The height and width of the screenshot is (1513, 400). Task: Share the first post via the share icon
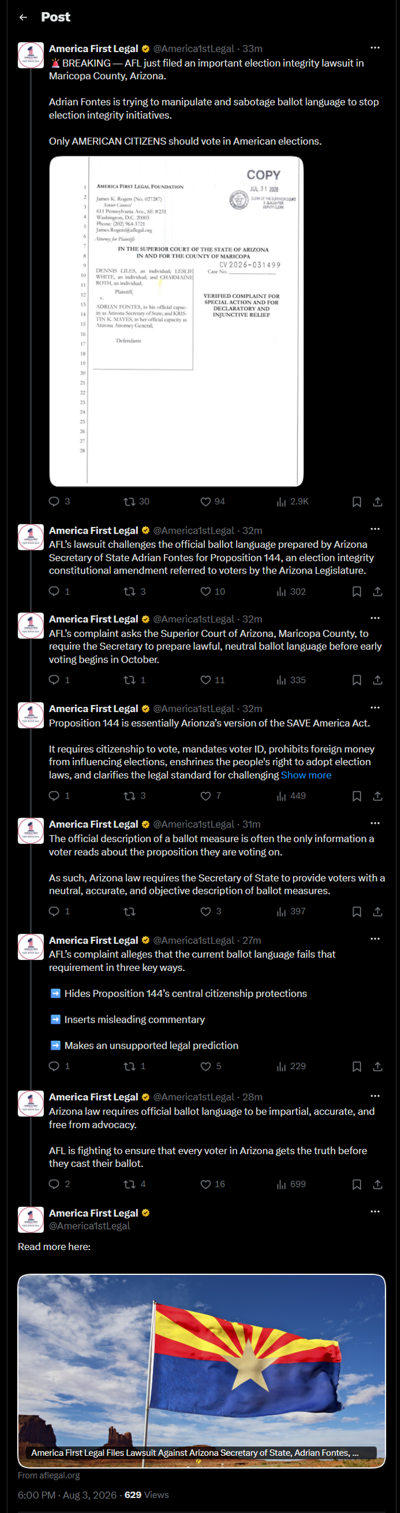pyautogui.click(x=378, y=502)
